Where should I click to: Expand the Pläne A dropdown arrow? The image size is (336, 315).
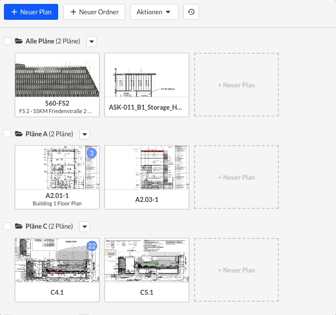tap(85, 134)
